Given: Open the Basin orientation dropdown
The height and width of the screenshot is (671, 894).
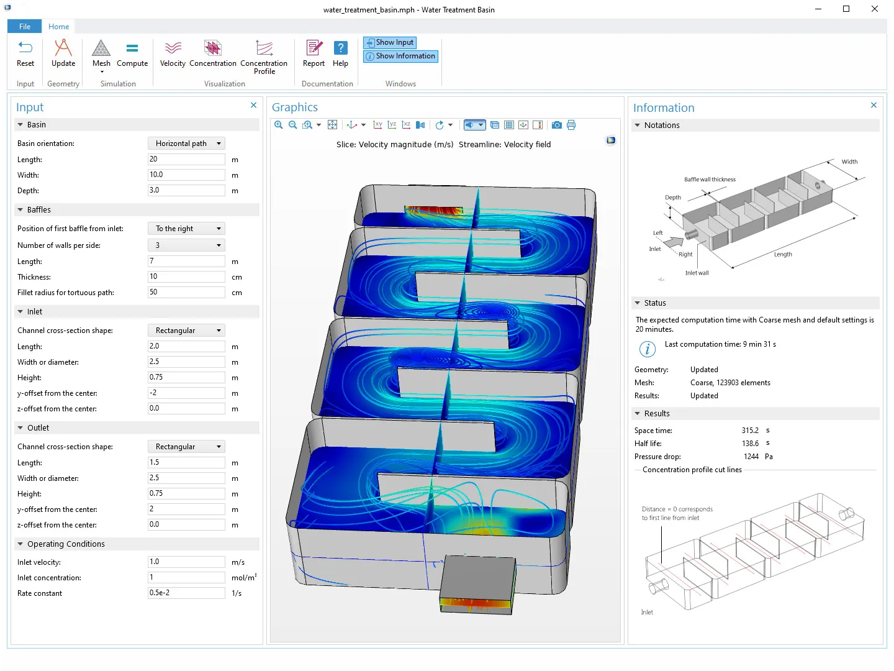Looking at the screenshot, I should 186,144.
